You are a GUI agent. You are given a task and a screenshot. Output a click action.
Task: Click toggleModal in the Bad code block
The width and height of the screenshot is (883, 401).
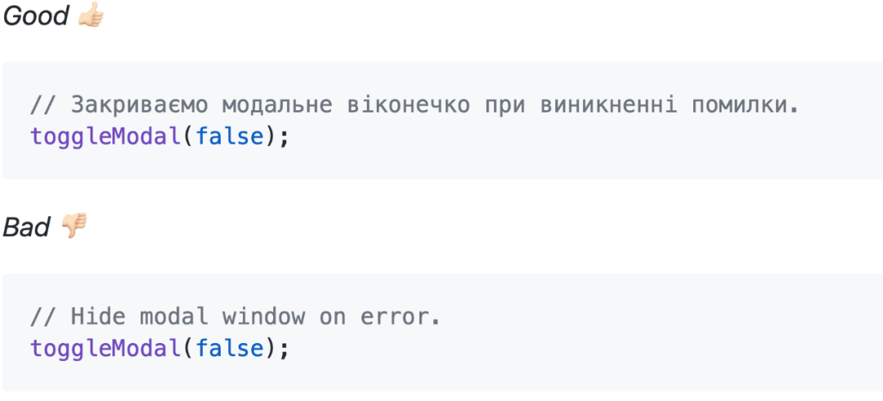[105, 349]
